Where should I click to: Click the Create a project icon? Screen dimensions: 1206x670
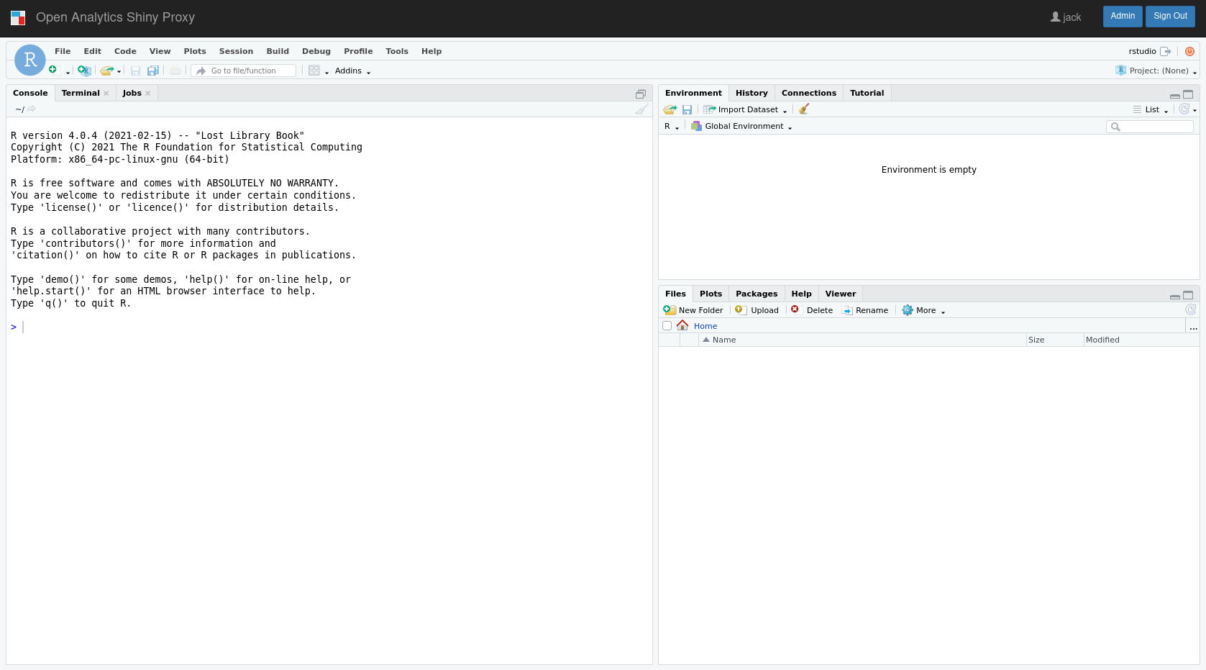point(84,71)
